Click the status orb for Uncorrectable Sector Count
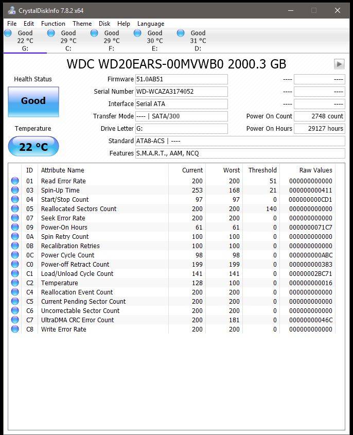This screenshot has height=435, width=353. tap(15, 310)
